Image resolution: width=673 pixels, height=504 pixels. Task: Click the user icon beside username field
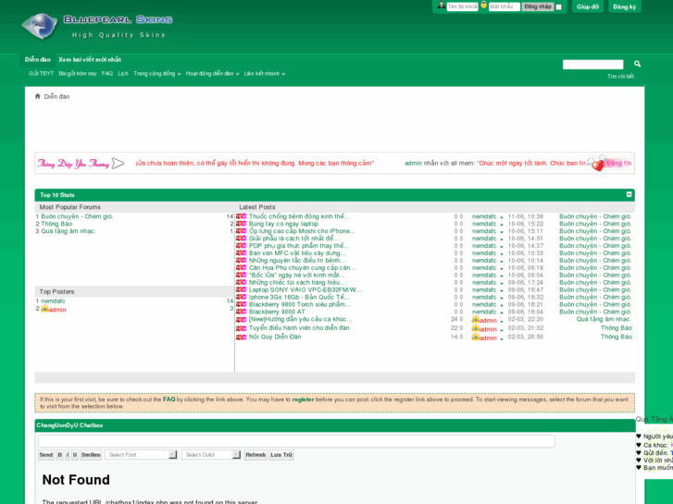pyautogui.click(x=441, y=6)
